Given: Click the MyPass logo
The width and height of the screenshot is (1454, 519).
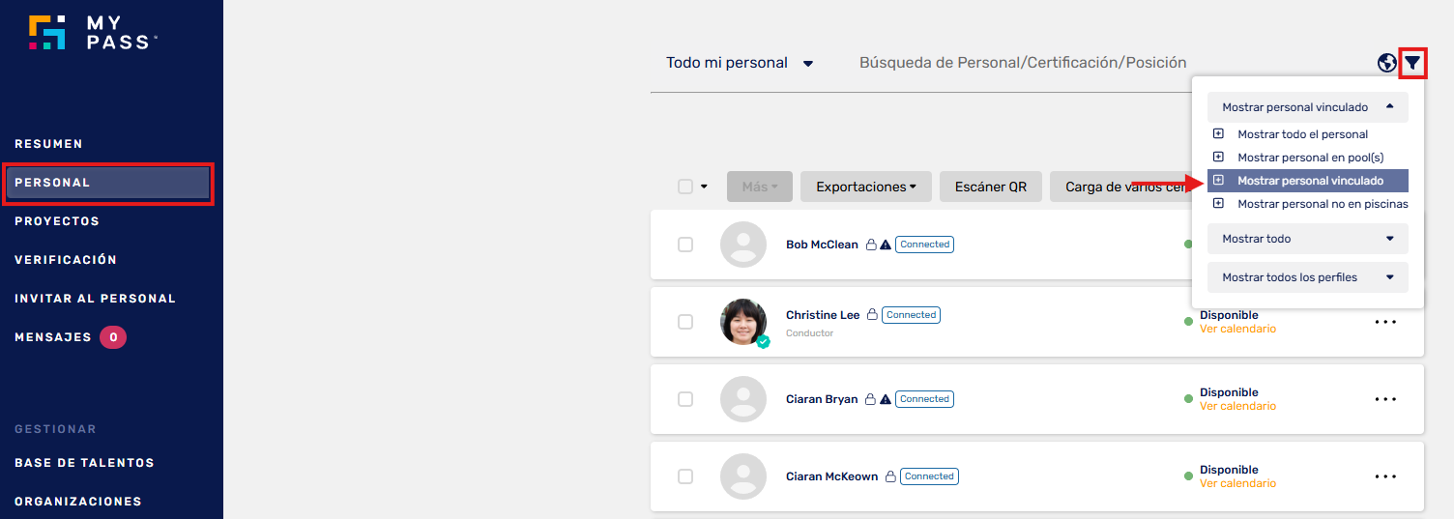Looking at the screenshot, I should [x=93, y=32].
